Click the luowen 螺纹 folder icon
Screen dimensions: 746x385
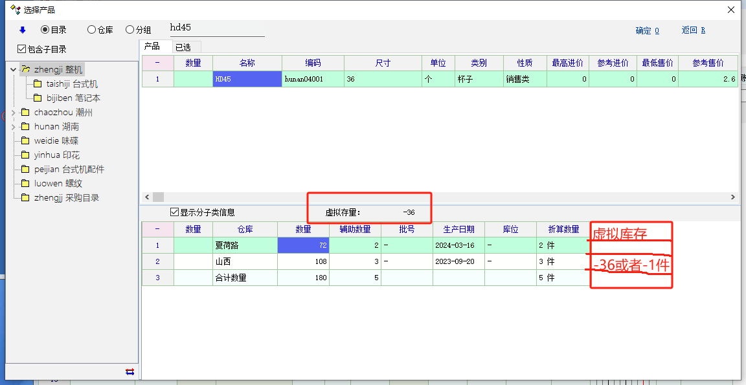coord(25,184)
